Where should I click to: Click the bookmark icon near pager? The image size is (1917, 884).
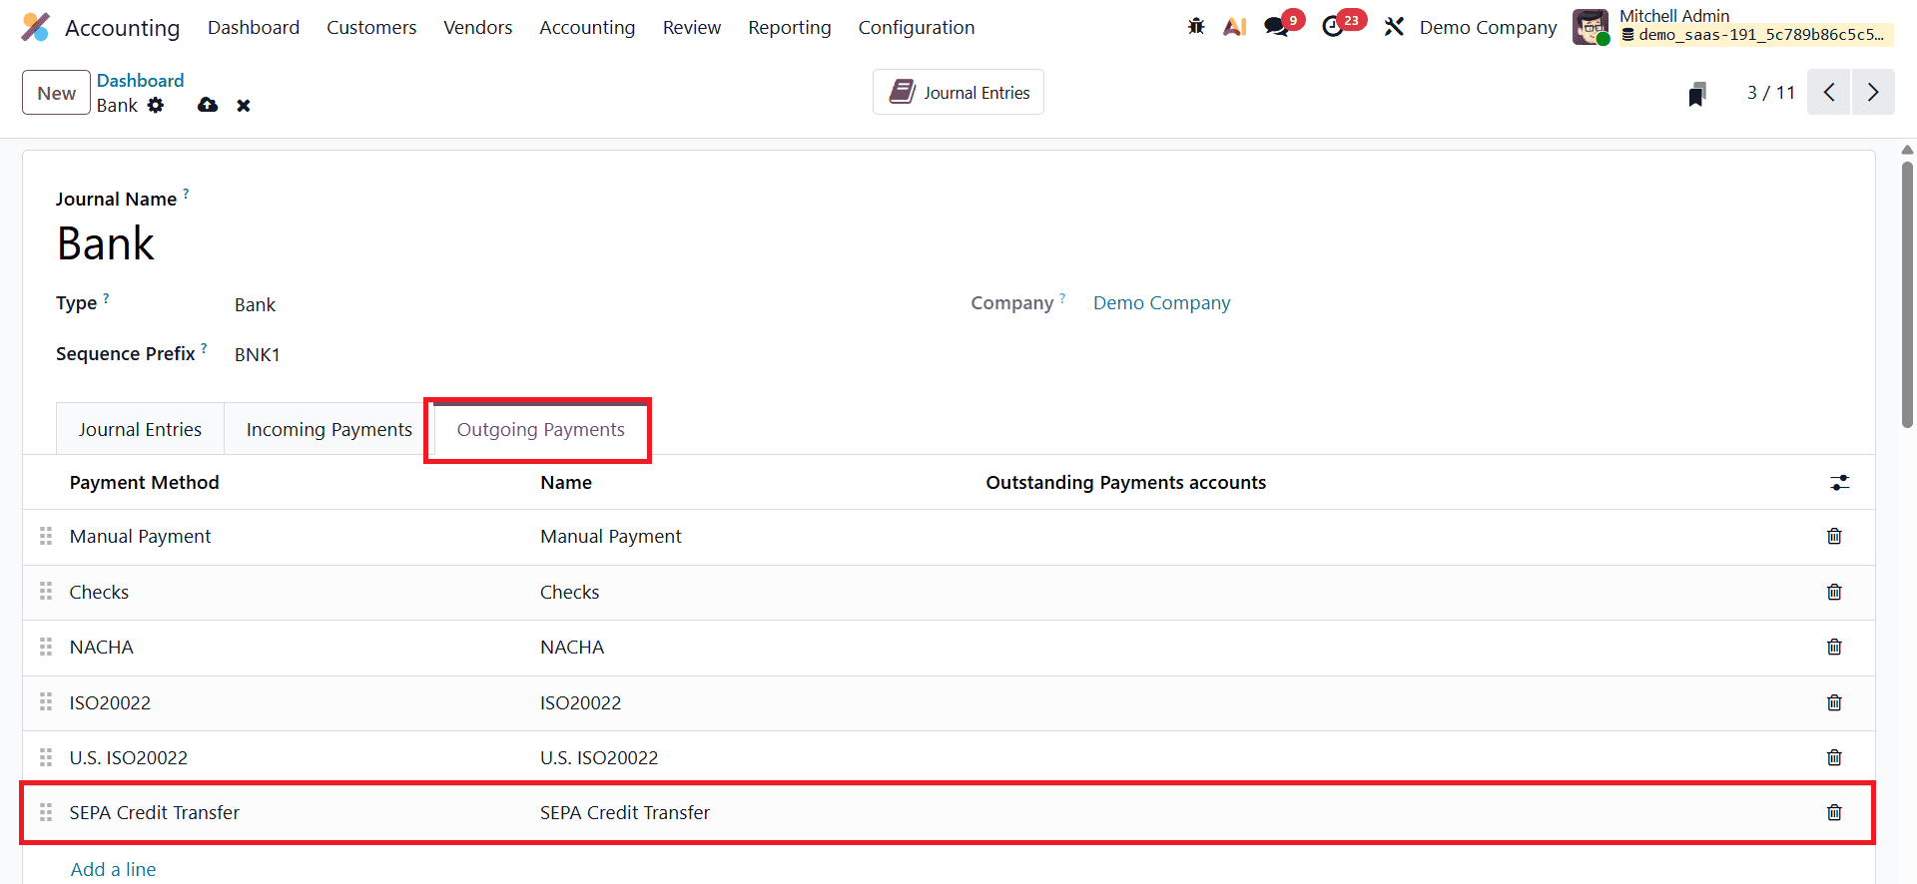click(1696, 94)
